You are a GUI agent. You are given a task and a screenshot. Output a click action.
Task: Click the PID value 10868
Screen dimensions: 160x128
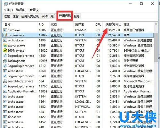[43, 30]
